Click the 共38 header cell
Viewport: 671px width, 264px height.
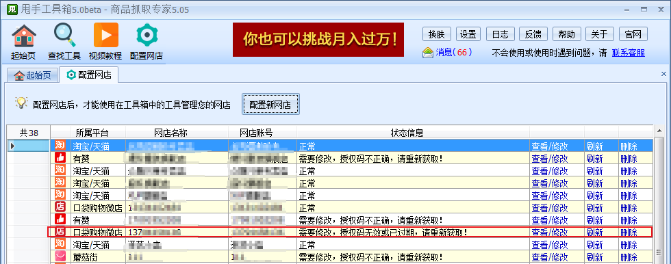(x=29, y=133)
